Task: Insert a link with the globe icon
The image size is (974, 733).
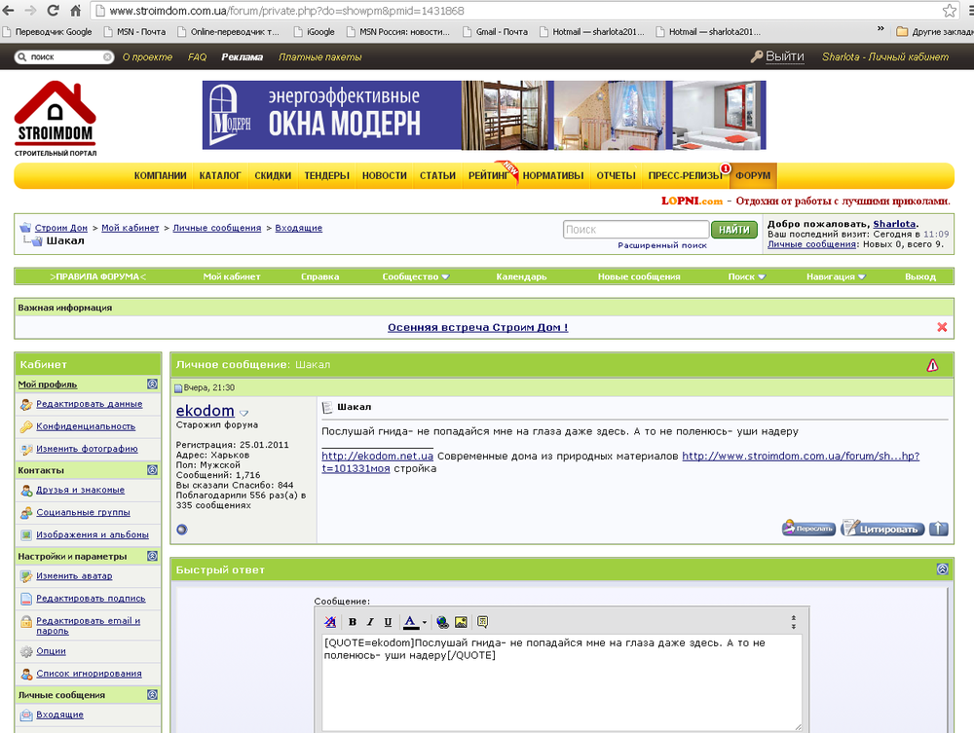Action: click(x=442, y=622)
